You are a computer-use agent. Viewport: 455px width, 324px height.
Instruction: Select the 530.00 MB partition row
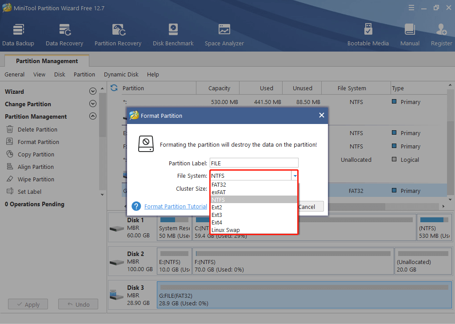tap(284, 102)
